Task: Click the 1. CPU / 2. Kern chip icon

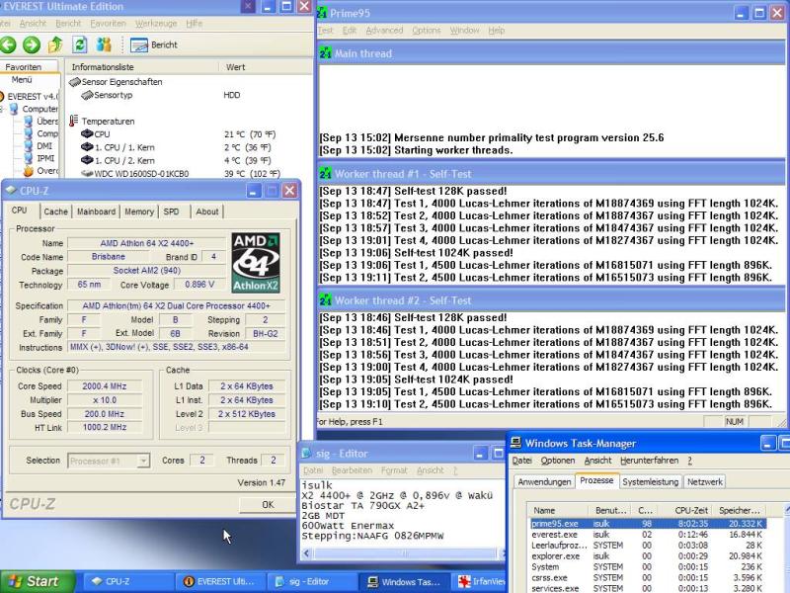Action: (87, 160)
